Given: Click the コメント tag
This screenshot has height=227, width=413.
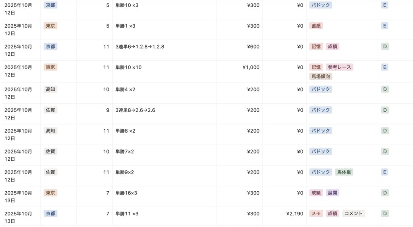Looking at the screenshot, I should 353,214.
